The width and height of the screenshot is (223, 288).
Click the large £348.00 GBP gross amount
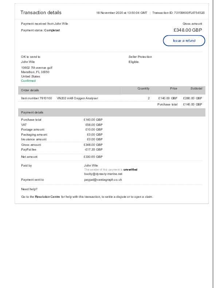click(187, 30)
